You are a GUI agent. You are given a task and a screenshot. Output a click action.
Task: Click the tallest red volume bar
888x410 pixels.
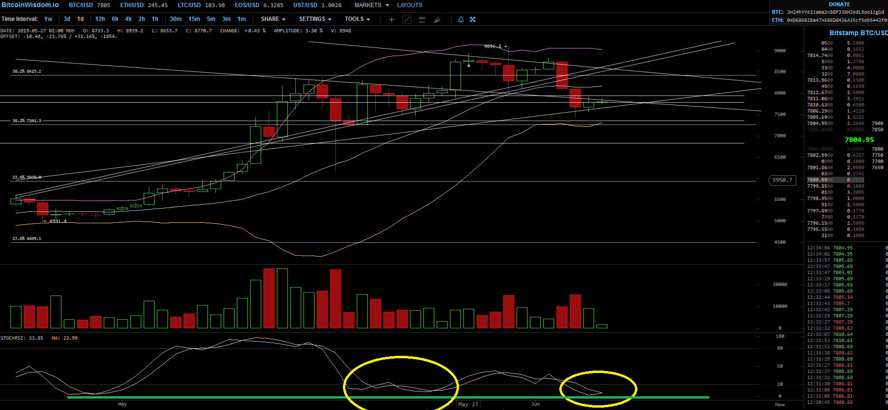click(x=269, y=298)
